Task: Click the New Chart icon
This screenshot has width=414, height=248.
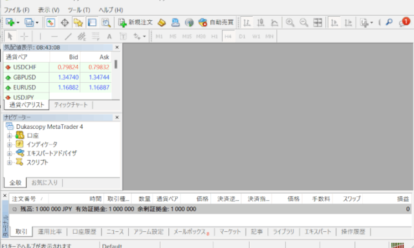Action: click(10, 23)
